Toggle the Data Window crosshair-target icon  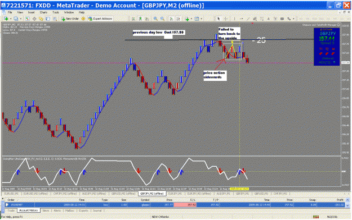[x=34, y=19]
